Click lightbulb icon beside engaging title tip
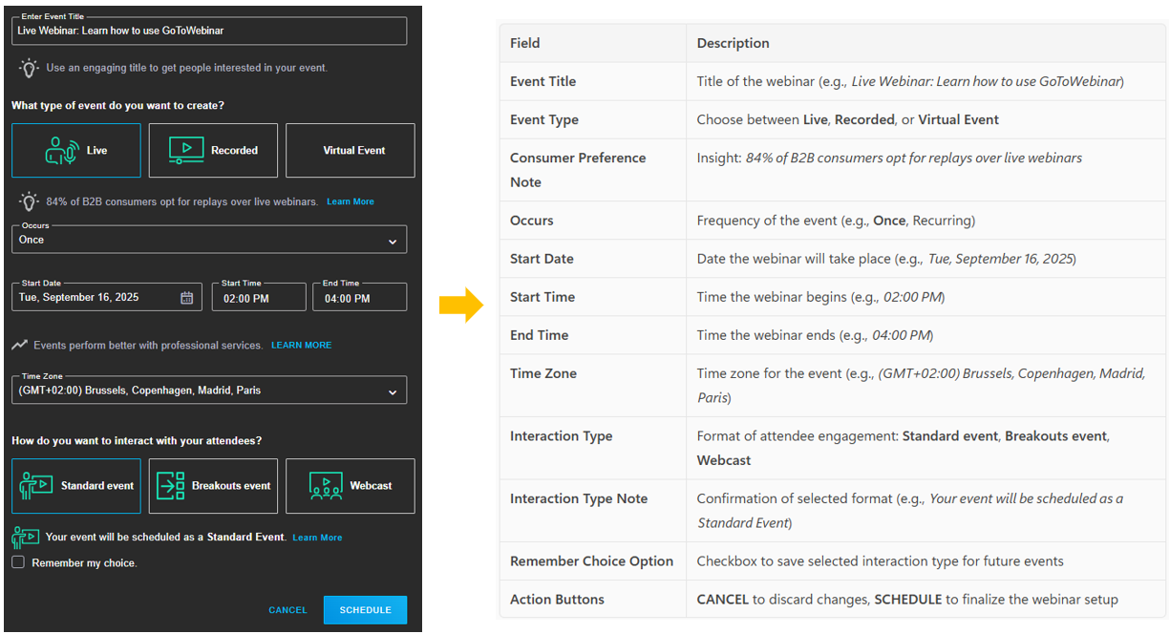Image resolution: width=1170 pixels, height=634 pixels. pyautogui.click(x=30, y=68)
